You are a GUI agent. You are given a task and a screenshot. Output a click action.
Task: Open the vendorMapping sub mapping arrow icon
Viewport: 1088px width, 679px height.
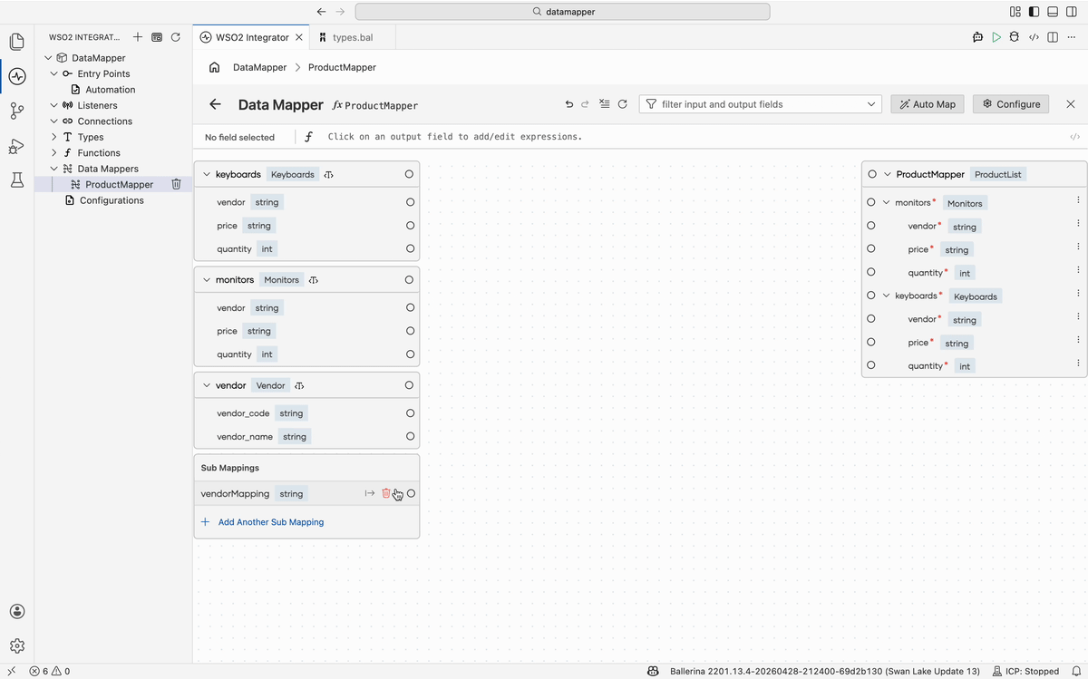point(370,493)
